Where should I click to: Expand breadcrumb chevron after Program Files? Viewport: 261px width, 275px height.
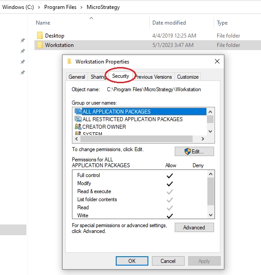(x=81, y=7)
